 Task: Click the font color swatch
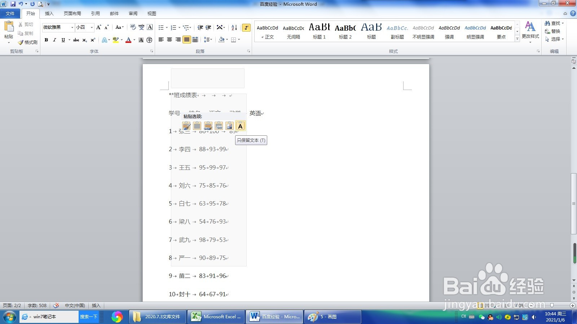coord(128,40)
